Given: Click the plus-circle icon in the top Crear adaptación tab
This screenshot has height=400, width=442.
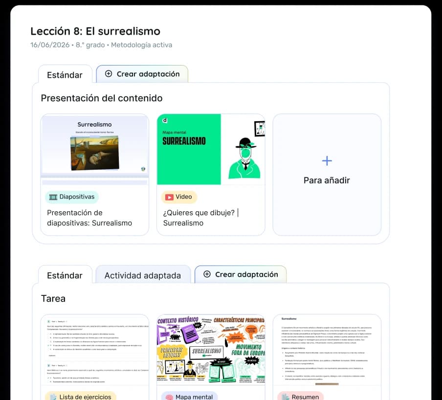Looking at the screenshot, I should click(109, 74).
